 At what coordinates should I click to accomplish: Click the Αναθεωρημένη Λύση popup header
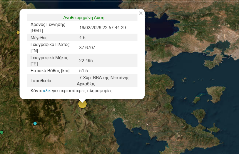[x=83, y=18]
